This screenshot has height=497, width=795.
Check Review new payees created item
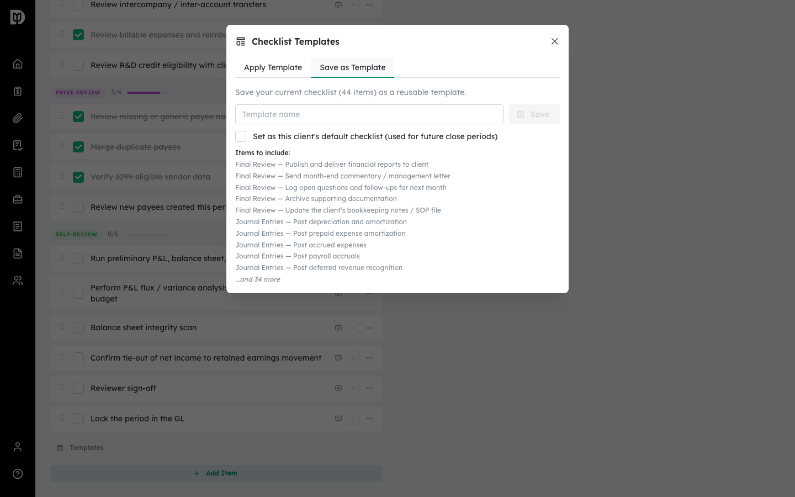(78, 207)
